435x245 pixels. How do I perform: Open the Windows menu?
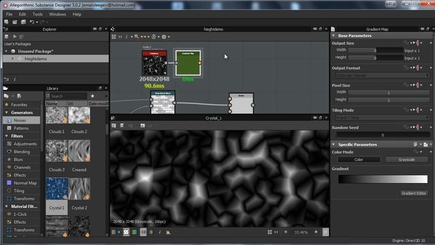click(x=57, y=14)
